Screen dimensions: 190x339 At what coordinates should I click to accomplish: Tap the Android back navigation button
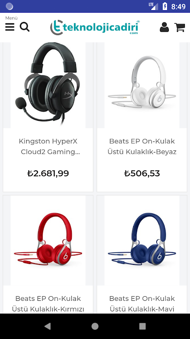click(47, 326)
